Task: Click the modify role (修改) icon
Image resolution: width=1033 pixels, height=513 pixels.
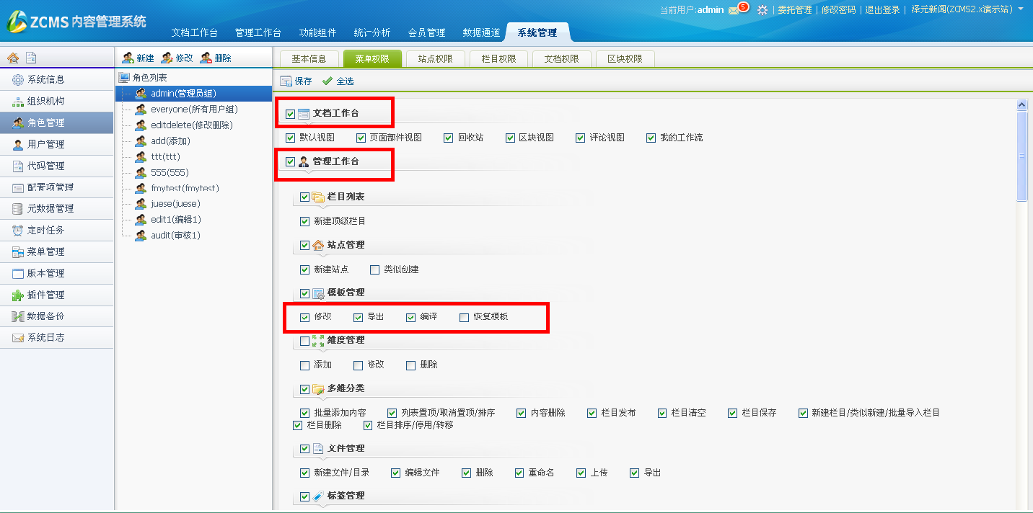Action: (x=167, y=58)
